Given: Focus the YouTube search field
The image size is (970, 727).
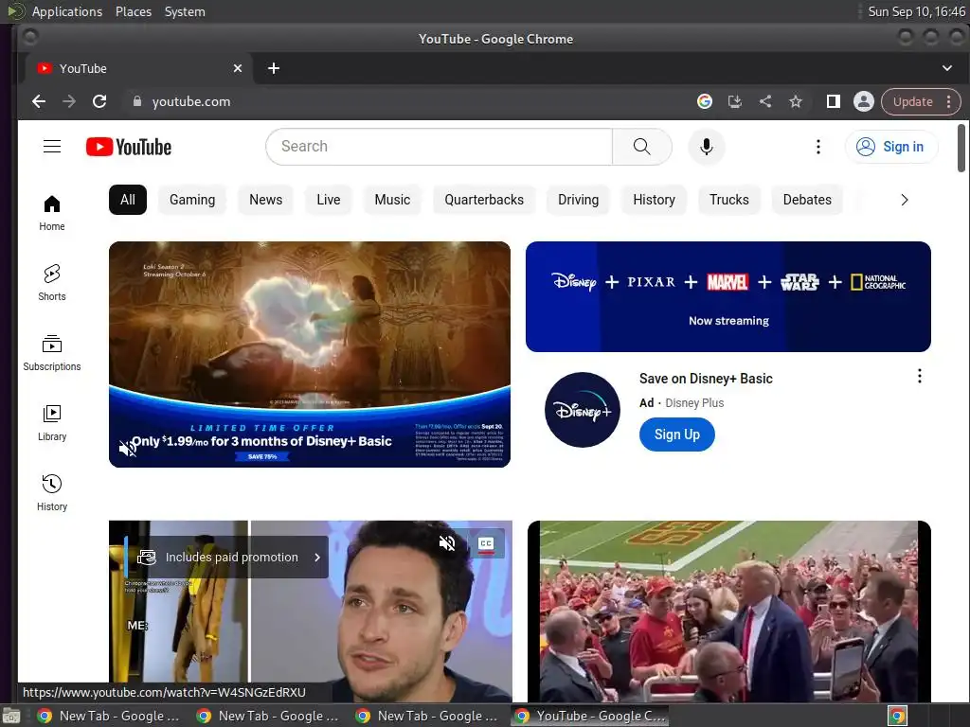Looking at the screenshot, I should (440, 147).
